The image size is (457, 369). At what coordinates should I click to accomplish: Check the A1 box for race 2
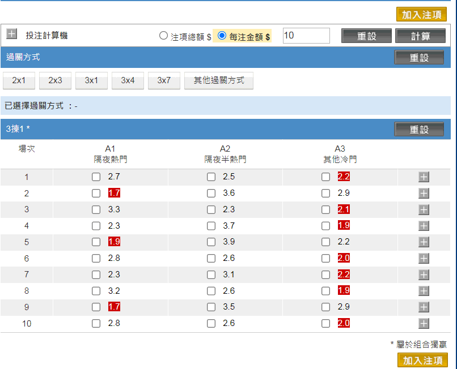96,194
